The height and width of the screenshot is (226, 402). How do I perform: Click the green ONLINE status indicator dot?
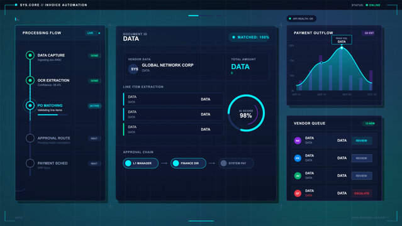(367, 5)
